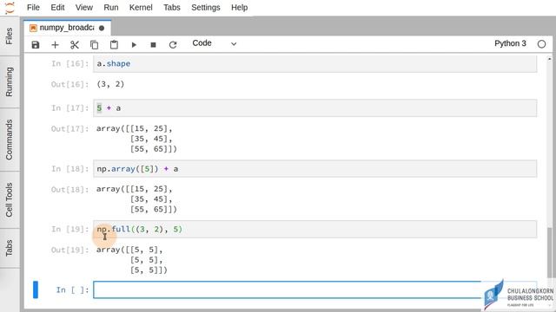Image resolution: width=556 pixels, height=312 pixels.
Task: Click the Out[17] array output
Action: (x=136, y=139)
